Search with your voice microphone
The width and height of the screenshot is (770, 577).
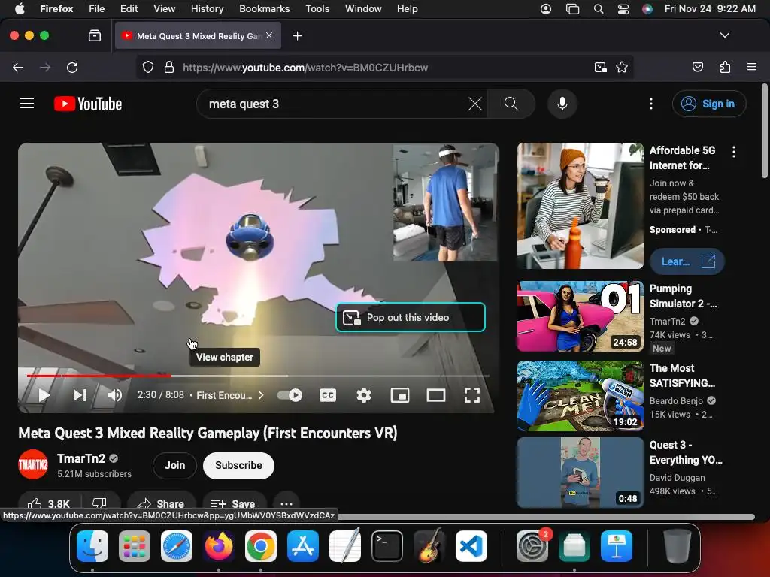click(562, 104)
